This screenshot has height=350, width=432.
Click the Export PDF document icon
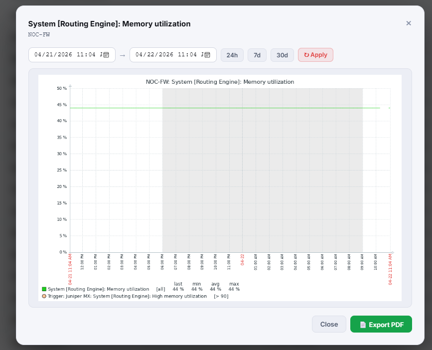click(x=363, y=325)
